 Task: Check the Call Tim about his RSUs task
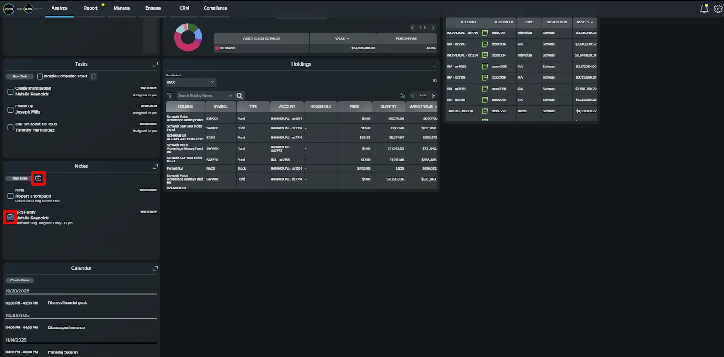coord(10,128)
